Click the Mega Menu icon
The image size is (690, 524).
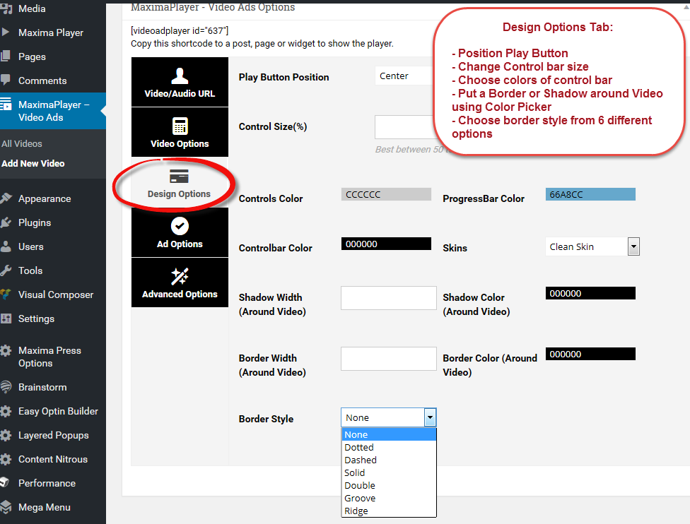pos(6,507)
